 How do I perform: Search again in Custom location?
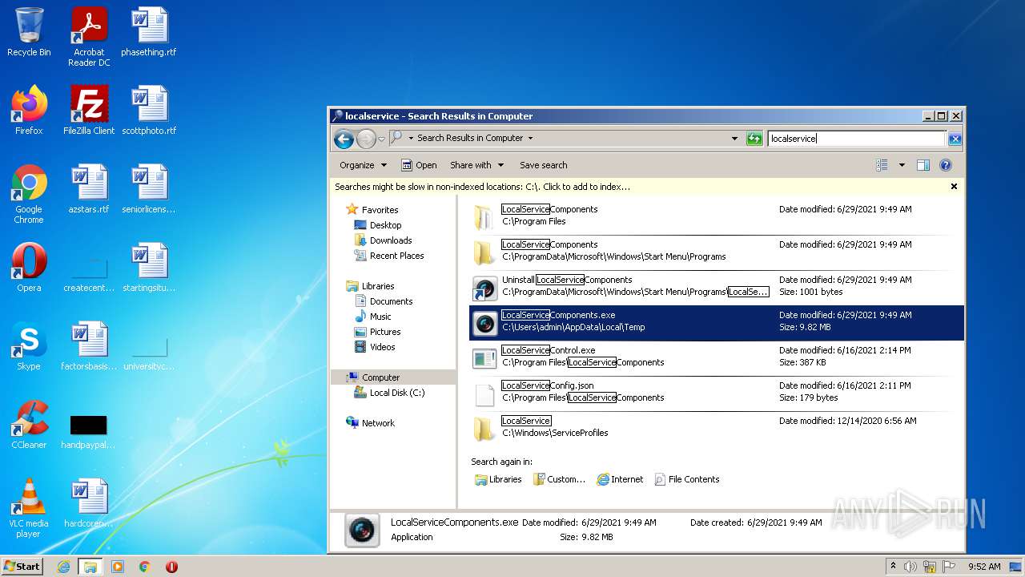560,479
